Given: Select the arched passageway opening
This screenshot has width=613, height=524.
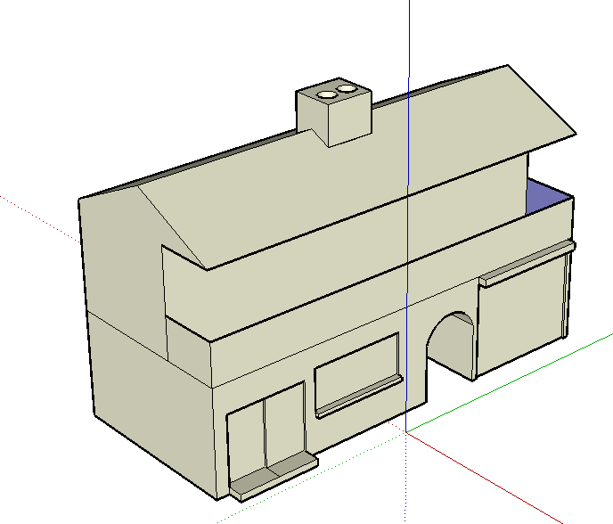Looking at the screenshot, I should pos(450,346).
